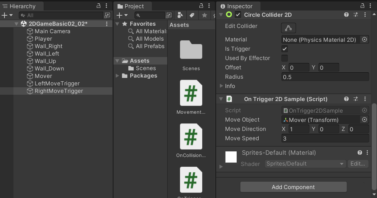The height and width of the screenshot is (198, 377).
Task: Collapse the 2DGameBasic02_02 scene
Action: coord(16,24)
